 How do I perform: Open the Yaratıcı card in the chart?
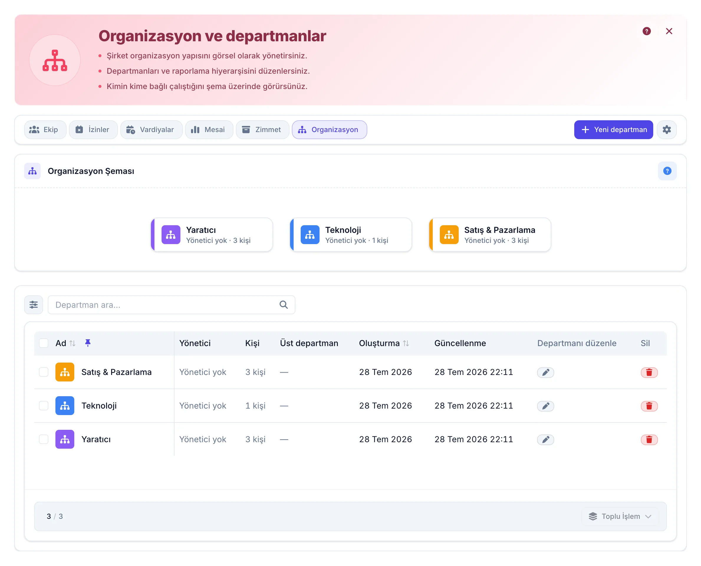pyautogui.click(x=212, y=235)
